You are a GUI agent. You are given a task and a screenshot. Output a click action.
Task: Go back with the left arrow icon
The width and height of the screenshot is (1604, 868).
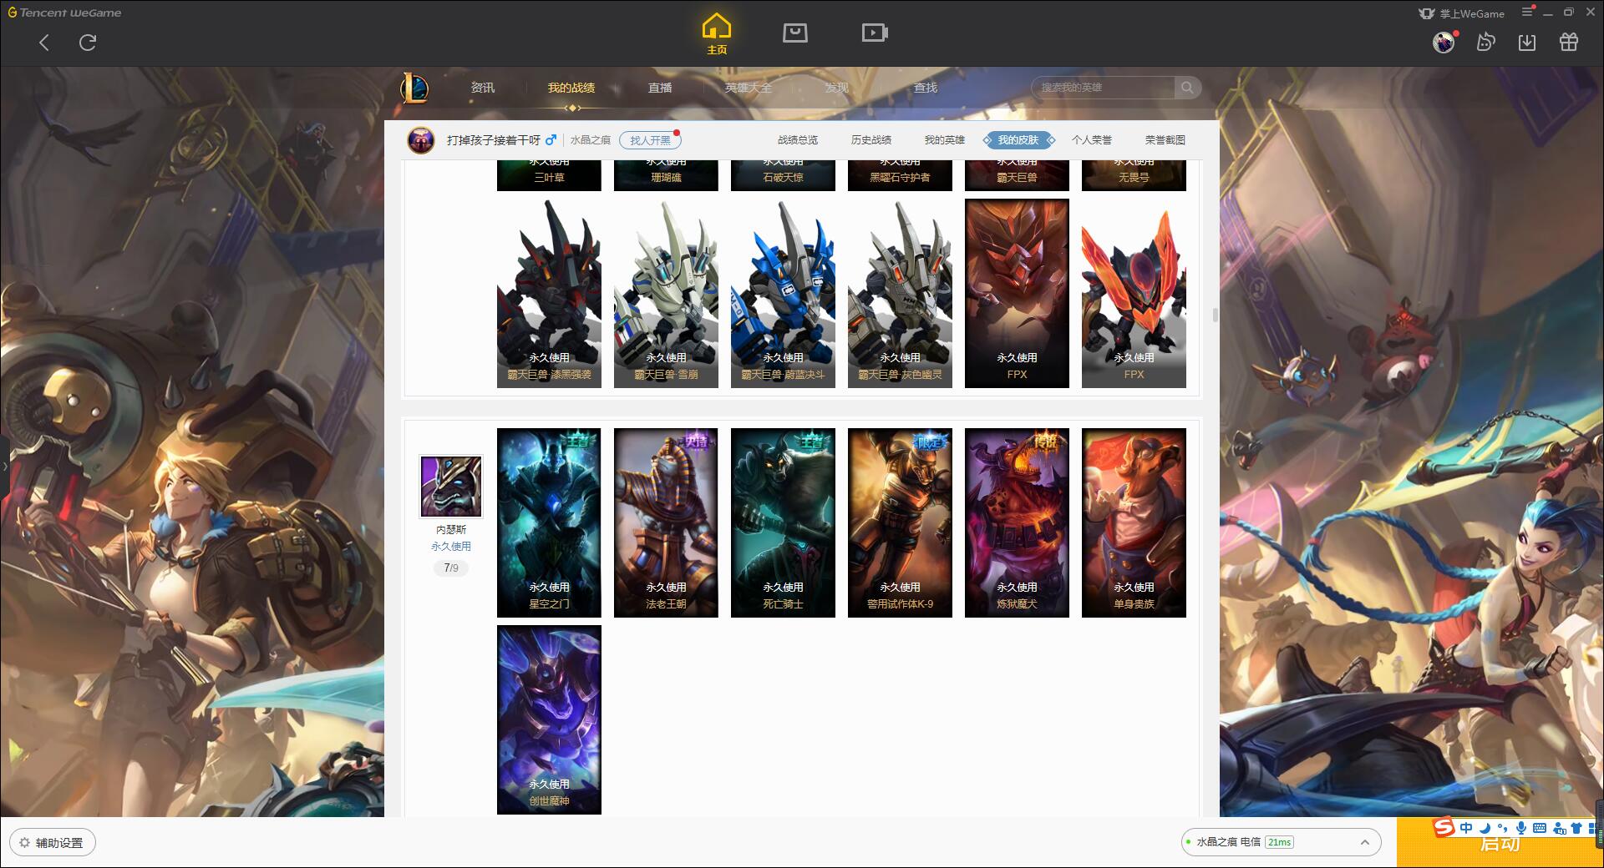pos(44,43)
